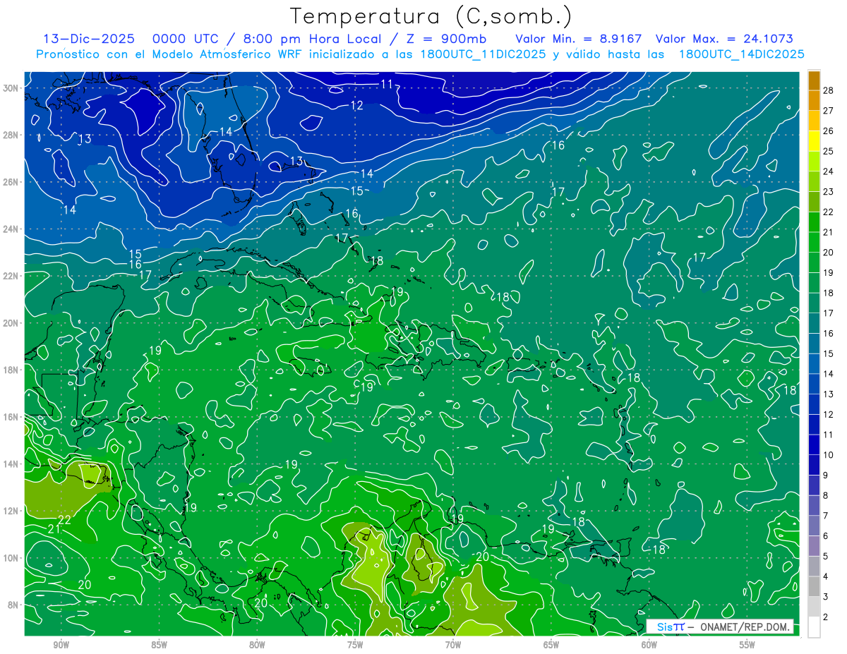Image resolution: width=847 pixels, height=654 pixels.
Task: Click the color scale label "27"
Action: pyautogui.click(x=829, y=111)
